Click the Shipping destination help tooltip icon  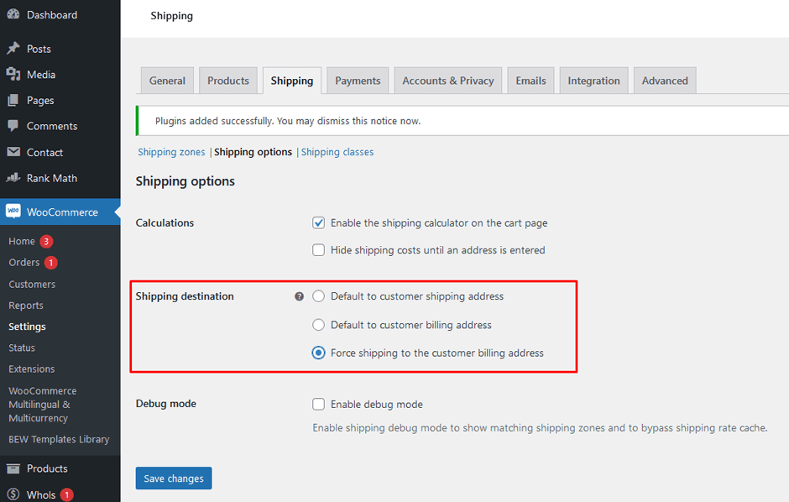point(300,295)
